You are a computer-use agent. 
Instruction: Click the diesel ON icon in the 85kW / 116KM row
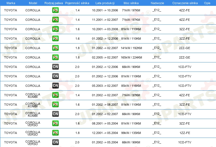(55, 86)
